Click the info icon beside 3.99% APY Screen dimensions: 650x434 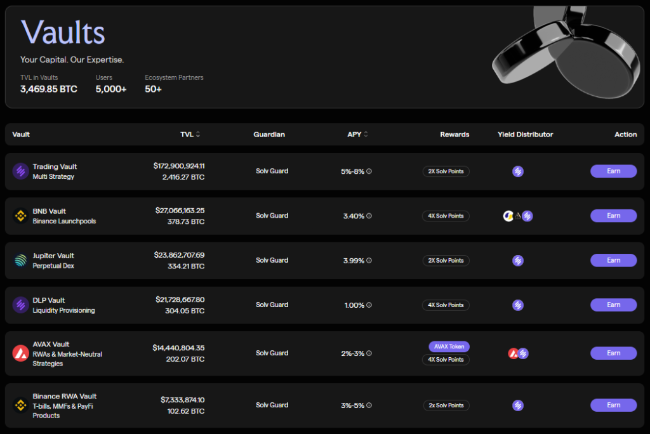(x=369, y=260)
